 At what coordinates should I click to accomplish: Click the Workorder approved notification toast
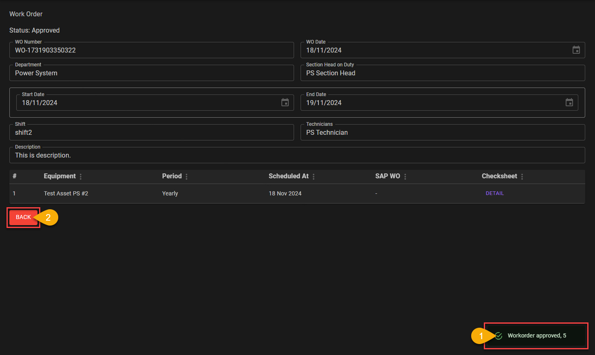tap(536, 336)
